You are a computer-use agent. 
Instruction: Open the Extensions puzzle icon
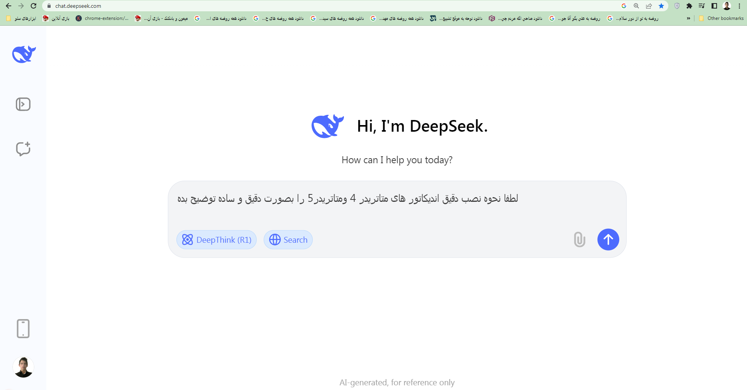(x=689, y=6)
